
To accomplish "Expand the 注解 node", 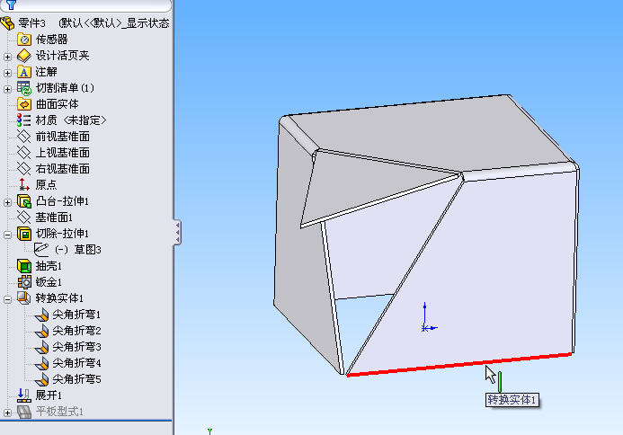I will [7, 73].
